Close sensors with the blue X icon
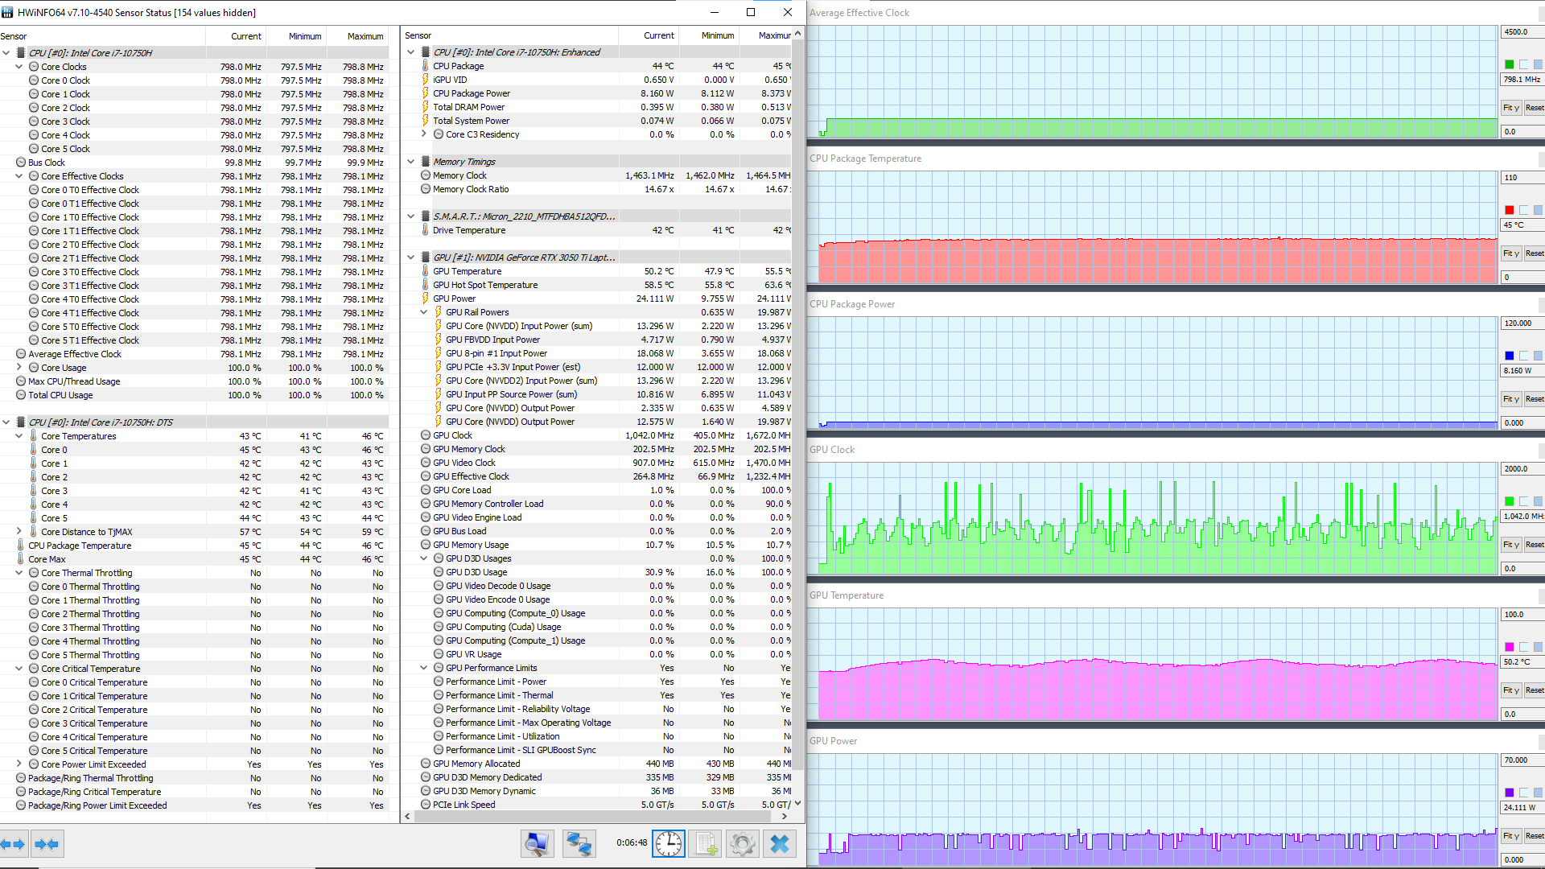The height and width of the screenshot is (869, 1545). 779,843
